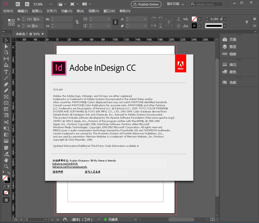This screenshot has height=223, width=259.
Task: Open the Pages panel
Action: (230, 40)
